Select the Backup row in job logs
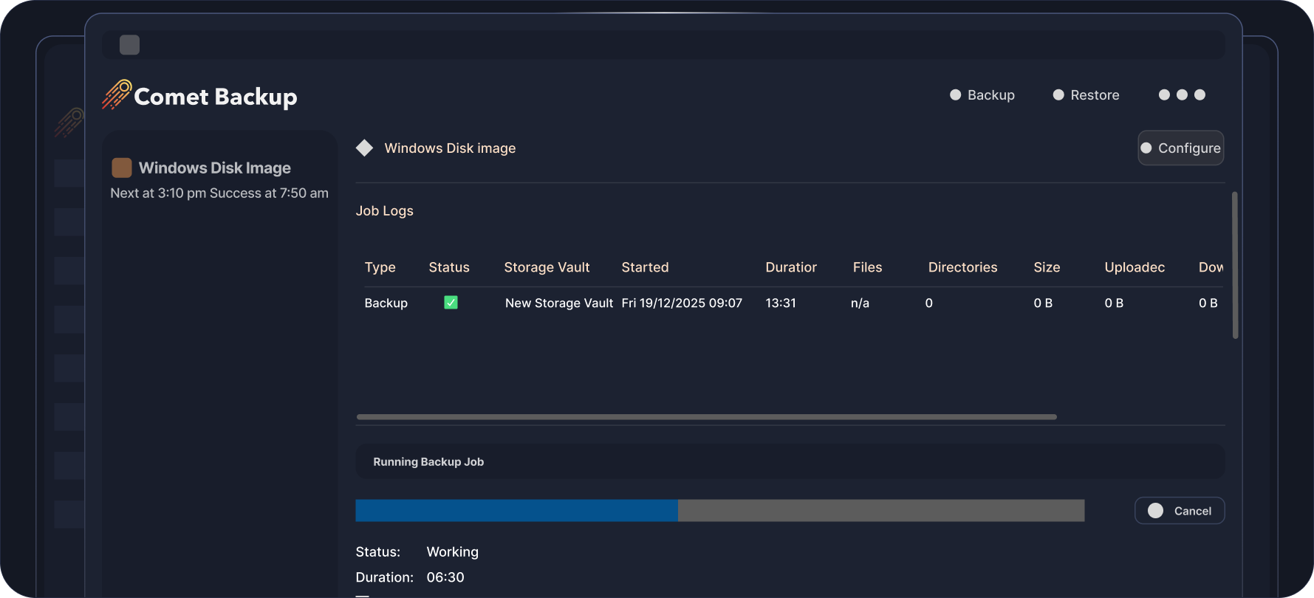 (386, 303)
